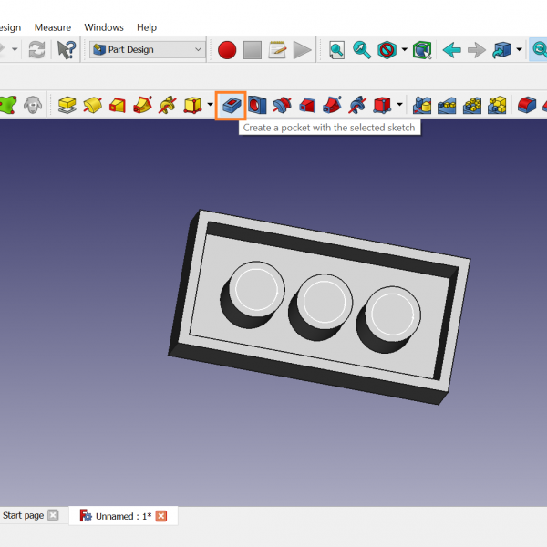
Task: Select the Pad tool
Action: [x=67, y=105]
